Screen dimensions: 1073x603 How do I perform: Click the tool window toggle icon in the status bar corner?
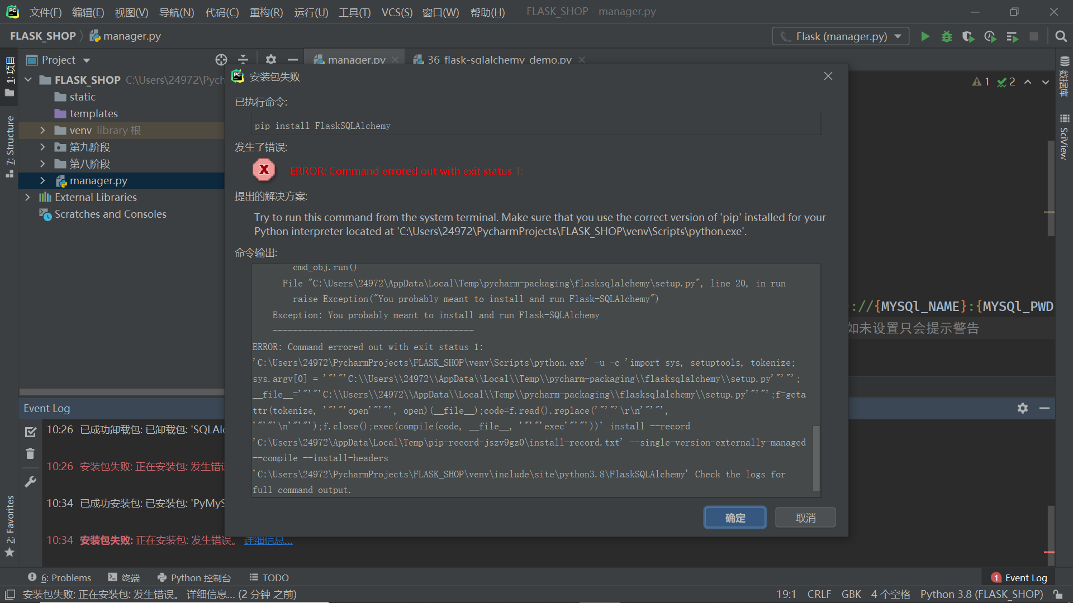pyautogui.click(x=10, y=595)
